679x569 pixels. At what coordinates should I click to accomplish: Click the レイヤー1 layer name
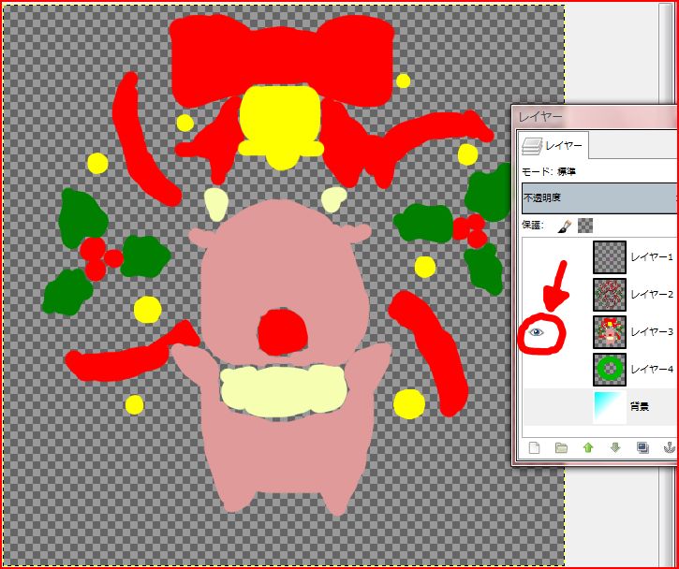[652, 257]
